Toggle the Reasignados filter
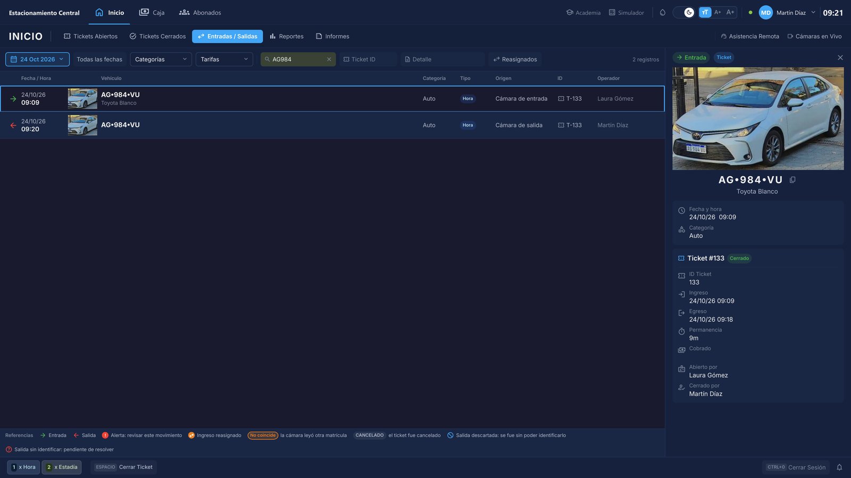 pyautogui.click(x=515, y=59)
